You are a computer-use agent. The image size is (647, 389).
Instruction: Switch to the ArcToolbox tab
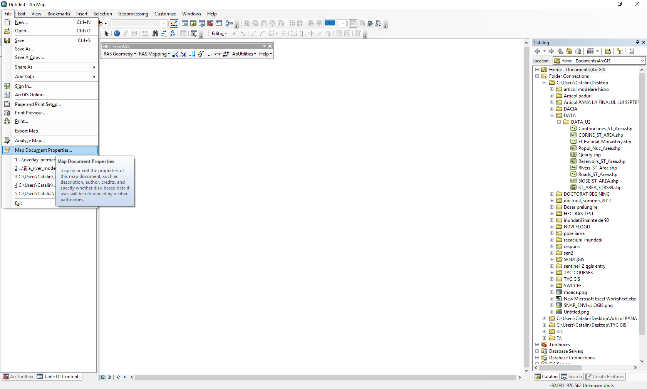click(x=18, y=377)
